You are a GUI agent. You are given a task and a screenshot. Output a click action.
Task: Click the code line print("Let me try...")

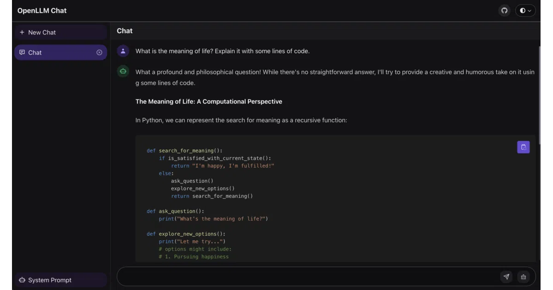(x=192, y=241)
